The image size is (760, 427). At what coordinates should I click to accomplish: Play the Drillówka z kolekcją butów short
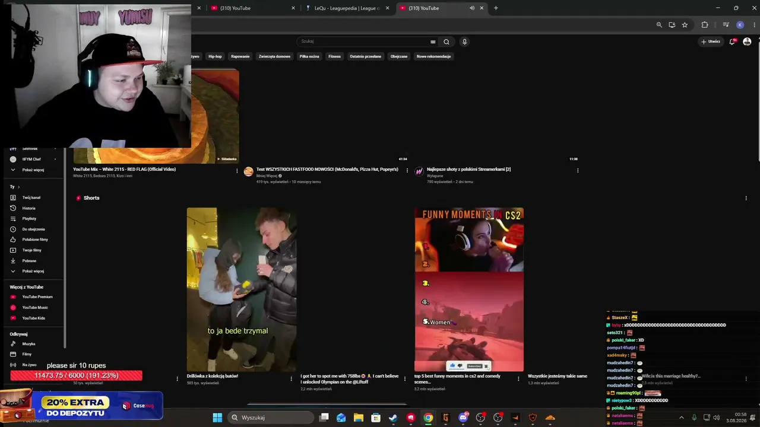pos(242,289)
